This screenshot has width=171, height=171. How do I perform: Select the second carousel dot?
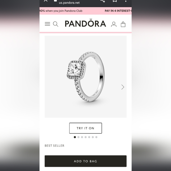[78, 137]
